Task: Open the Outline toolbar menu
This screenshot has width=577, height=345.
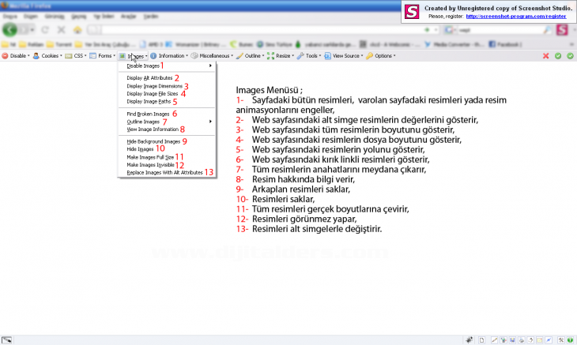Action: pyautogui.click(x=253, y=56)
